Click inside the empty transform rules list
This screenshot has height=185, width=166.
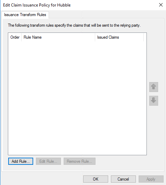click(77, 98)
